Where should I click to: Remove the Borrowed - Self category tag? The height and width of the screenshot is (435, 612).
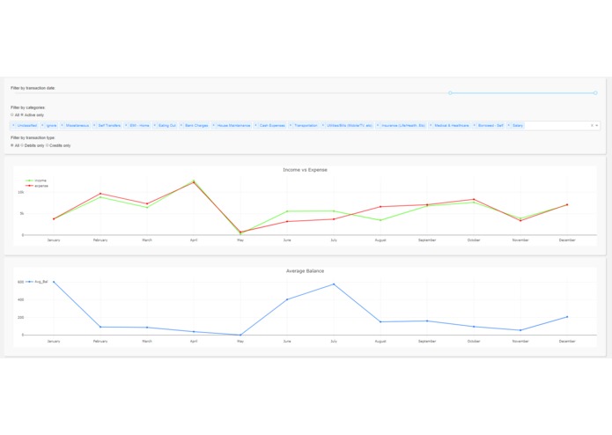[475, 126]
